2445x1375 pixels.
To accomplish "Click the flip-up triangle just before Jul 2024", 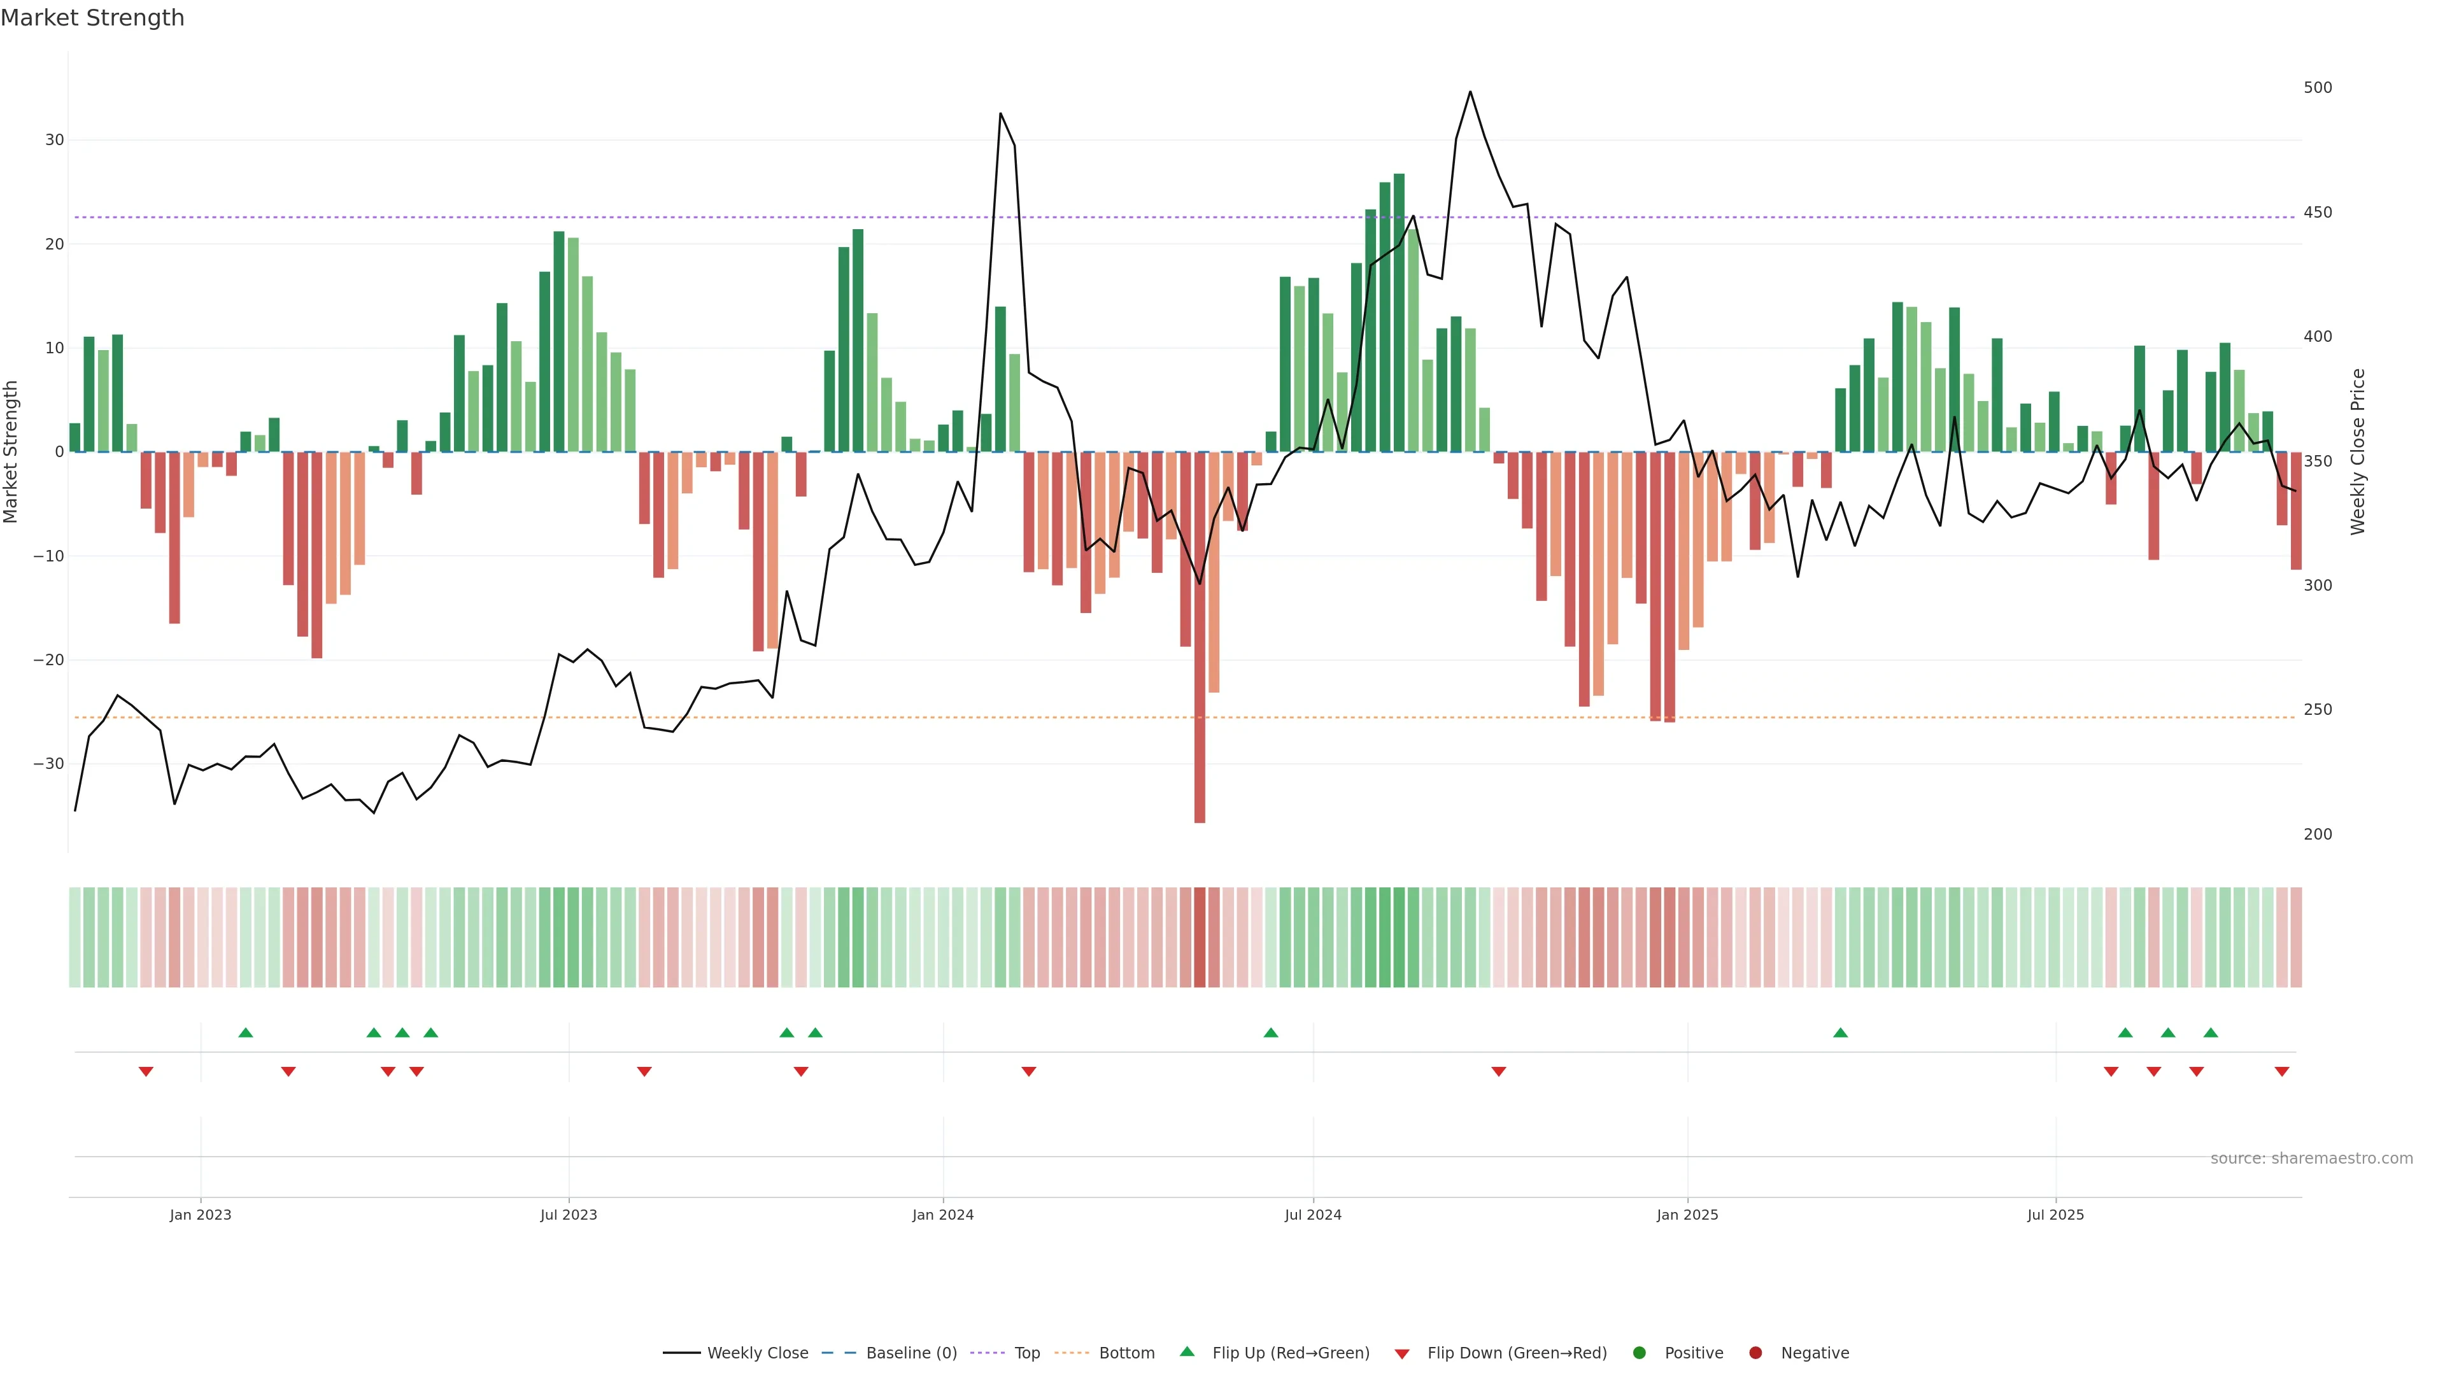I will point(1271,1033).
